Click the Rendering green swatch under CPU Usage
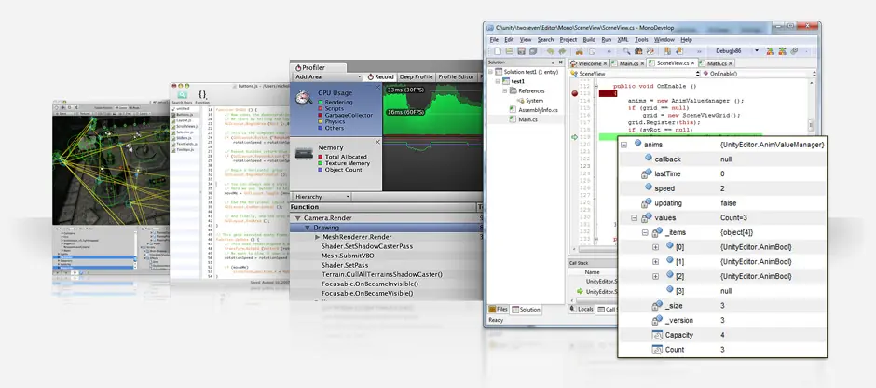The image size is (876, 388). point(321,103)
